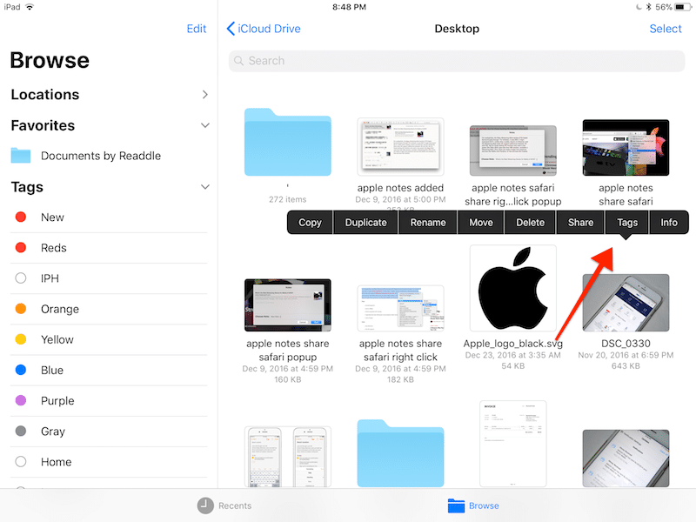Collapse the Tags section chevron

(x=204, y=187)
